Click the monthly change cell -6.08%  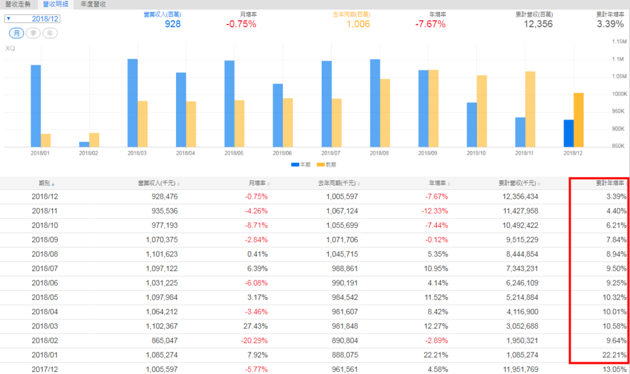pos(257,283)
